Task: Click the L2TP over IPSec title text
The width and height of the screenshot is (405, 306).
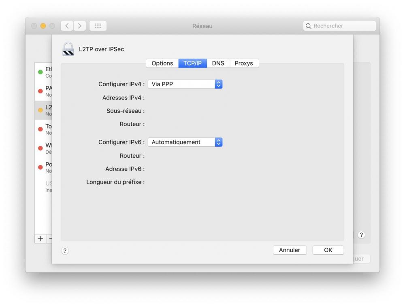Action: 102,49
